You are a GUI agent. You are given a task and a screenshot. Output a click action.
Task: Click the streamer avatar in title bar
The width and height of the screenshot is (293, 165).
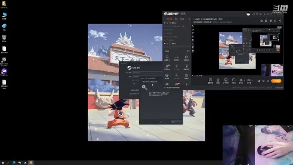(248, 14)
